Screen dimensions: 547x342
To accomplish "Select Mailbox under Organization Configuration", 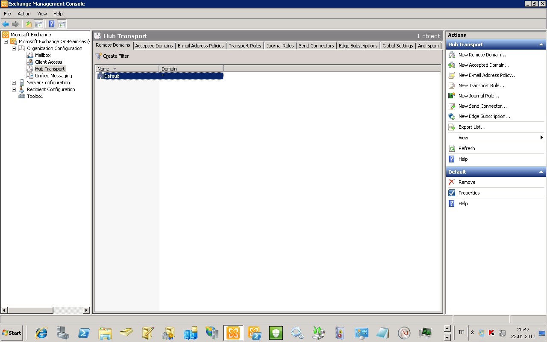I will tap(43, 55).
